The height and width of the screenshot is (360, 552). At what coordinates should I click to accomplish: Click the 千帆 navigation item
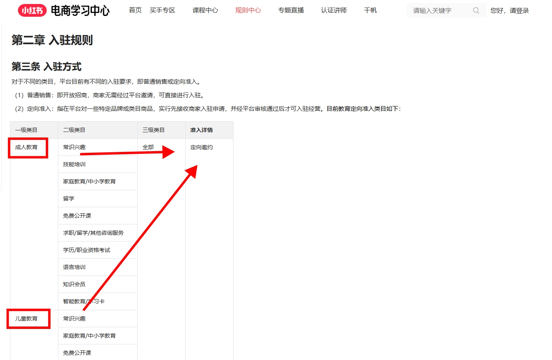[370, 10]
